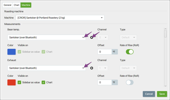170x100 pixels.
Task: Click the Cancel button
Action: 149,94
